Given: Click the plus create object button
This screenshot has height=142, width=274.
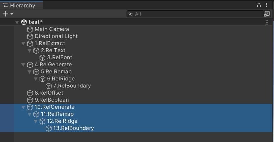Looking at the screenshot, I should [x=6, y=14].
